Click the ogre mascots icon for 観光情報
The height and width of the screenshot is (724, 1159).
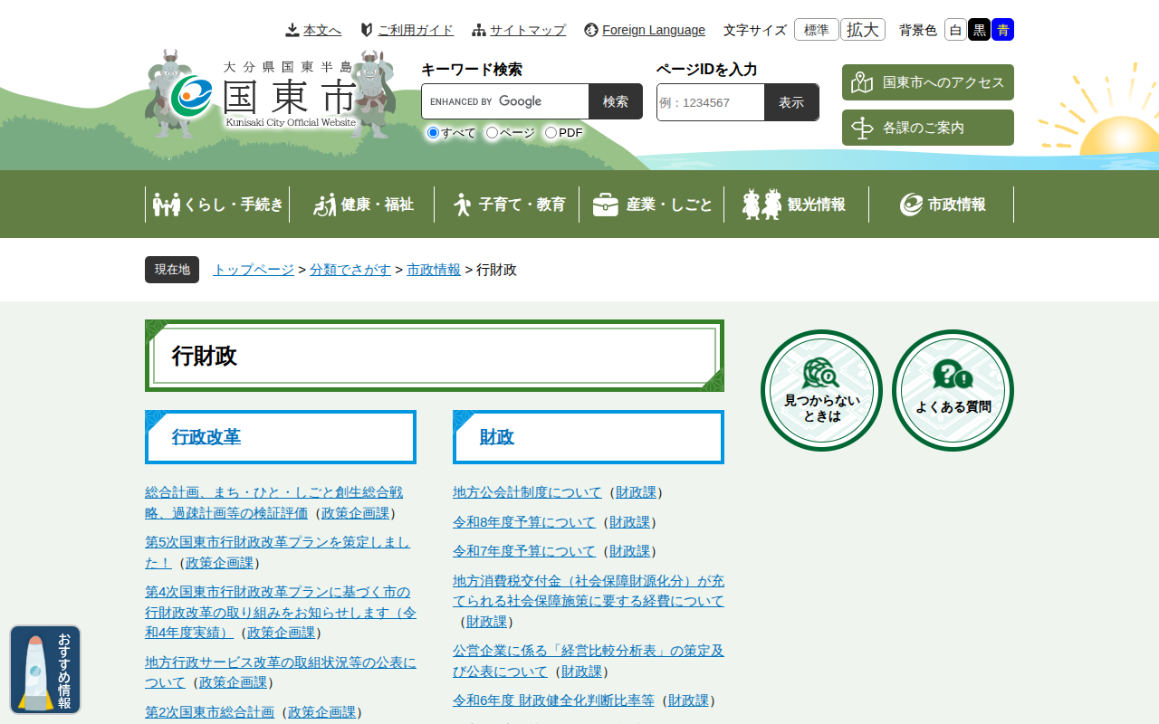[x=761, y=205]
